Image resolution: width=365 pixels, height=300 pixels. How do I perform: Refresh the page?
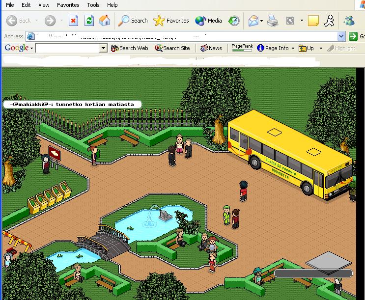coord(89,21)
